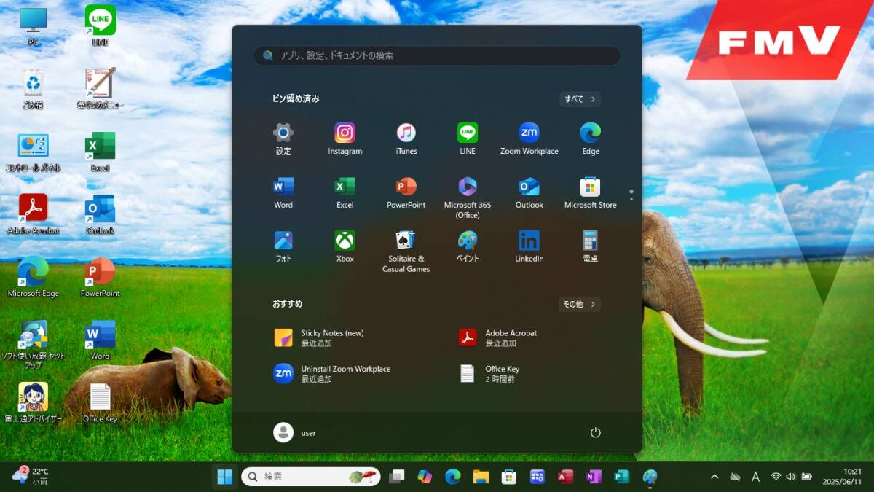Open LINE from Start menu pinned apps
Screen dimensions: 874x492
click(x=468, y=138)
